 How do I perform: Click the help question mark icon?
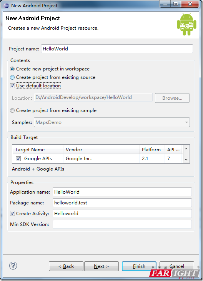pos(13,266)
